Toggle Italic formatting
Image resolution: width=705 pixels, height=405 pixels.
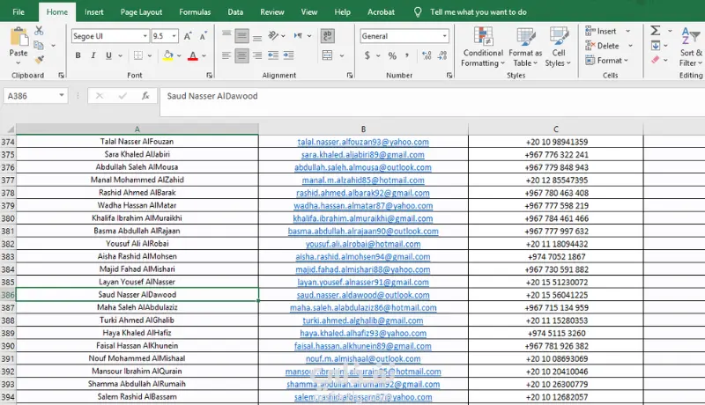click(x=93, y=55)
